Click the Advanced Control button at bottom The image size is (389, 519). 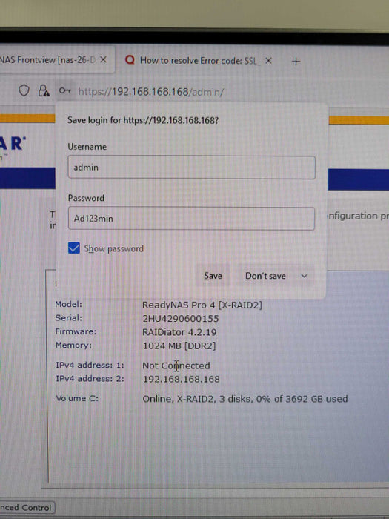[x=27, y=507]
